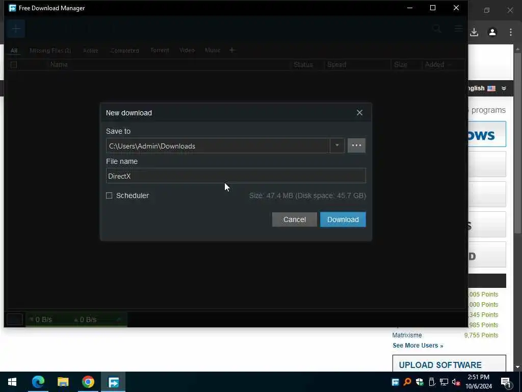This screenshot has width=522, height=392.
Task: Open the hamburger menu in Free Download Manager
Action: [x=458, y=29]
